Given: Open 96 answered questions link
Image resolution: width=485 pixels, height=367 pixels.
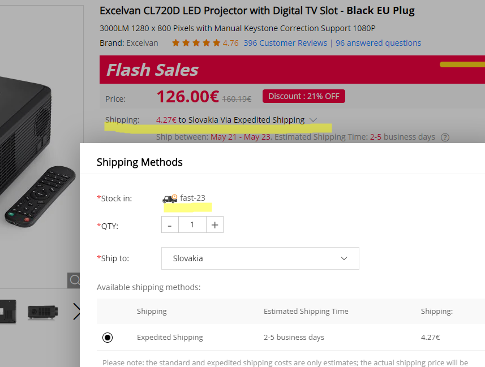Looking at the screenshot, I should [x=378, y=43].
